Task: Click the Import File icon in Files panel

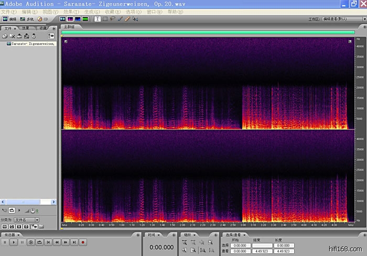Action: tap(5, 36)
